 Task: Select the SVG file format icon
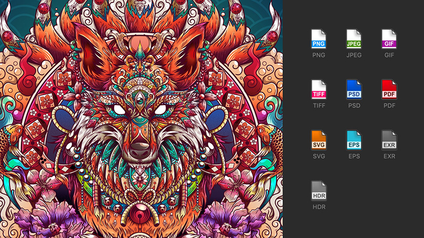coord(319,140)
